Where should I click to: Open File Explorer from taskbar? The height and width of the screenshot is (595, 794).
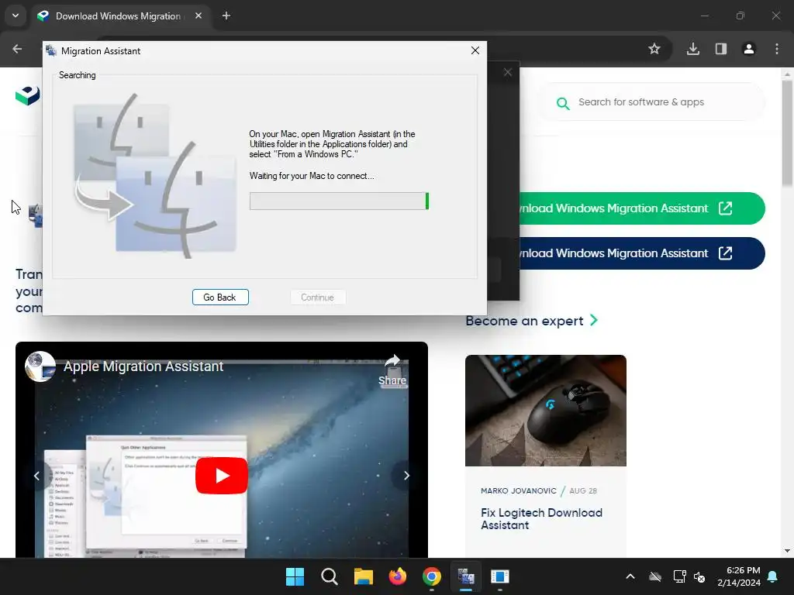[363, 576]
